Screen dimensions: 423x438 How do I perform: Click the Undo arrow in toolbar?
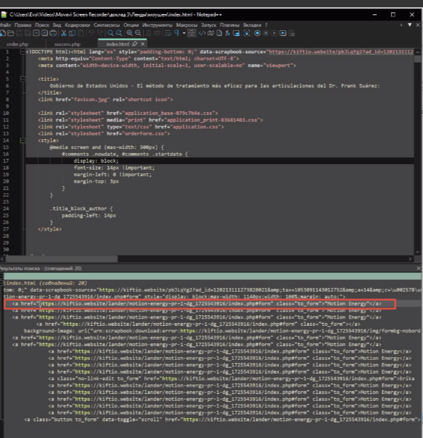point(91,32)
